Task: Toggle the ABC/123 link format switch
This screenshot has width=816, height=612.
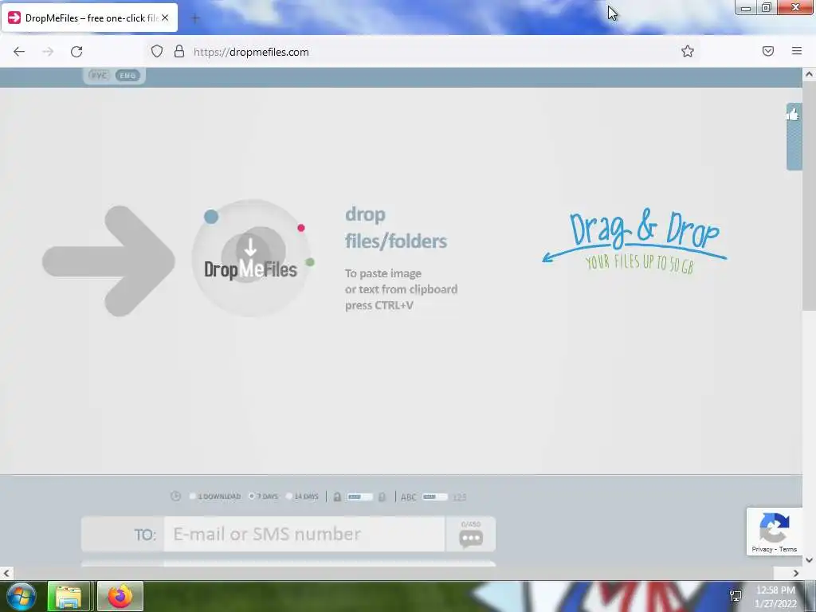Action: click(434, 497)
